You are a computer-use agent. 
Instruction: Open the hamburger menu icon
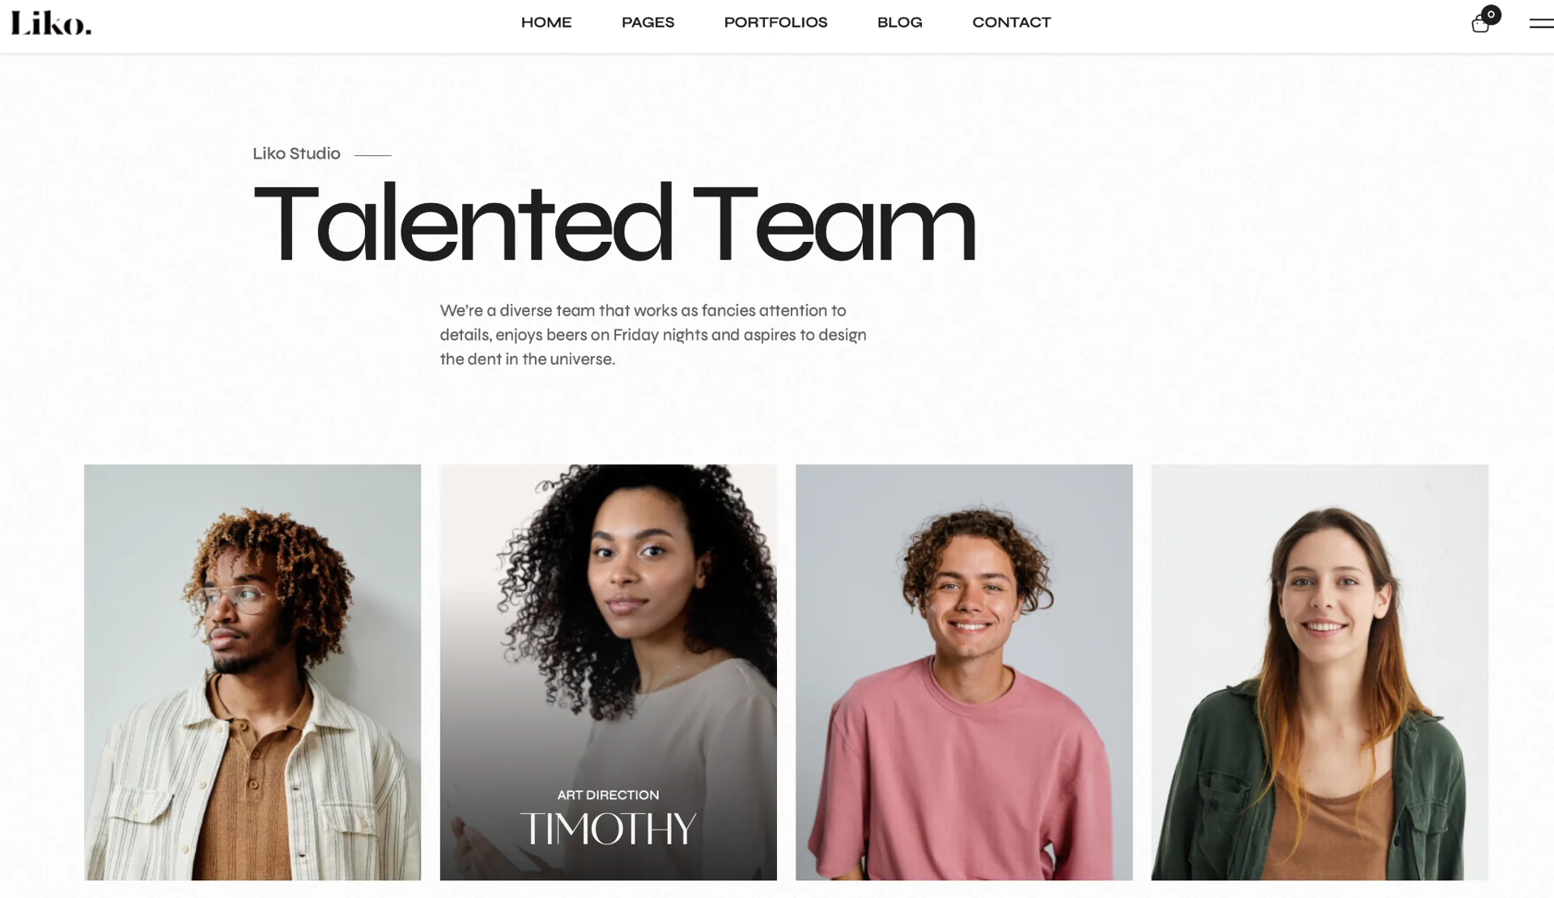(1541, 23)
